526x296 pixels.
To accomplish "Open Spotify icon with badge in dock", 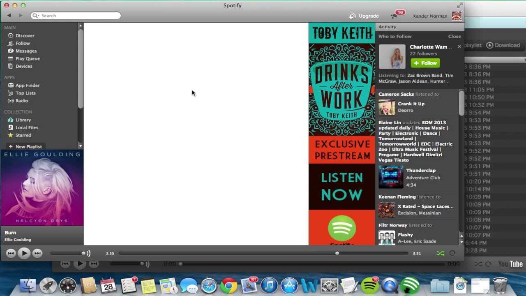I will [x=369, y=286].
